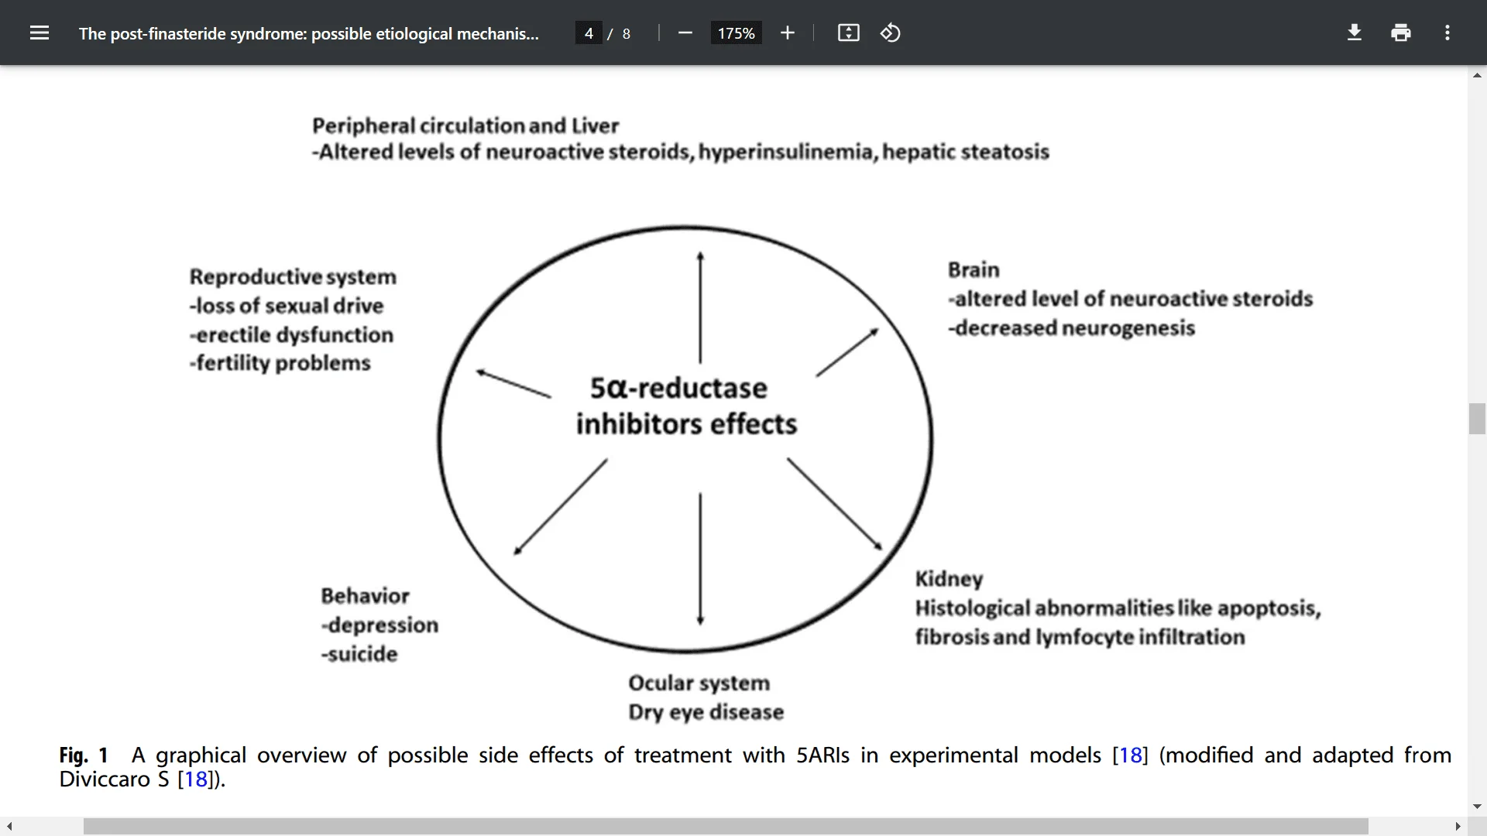The height and width of the screenshot is (836, 1487).
Task: Click the 'Dry eye disease' text
Action: [706, 712]
